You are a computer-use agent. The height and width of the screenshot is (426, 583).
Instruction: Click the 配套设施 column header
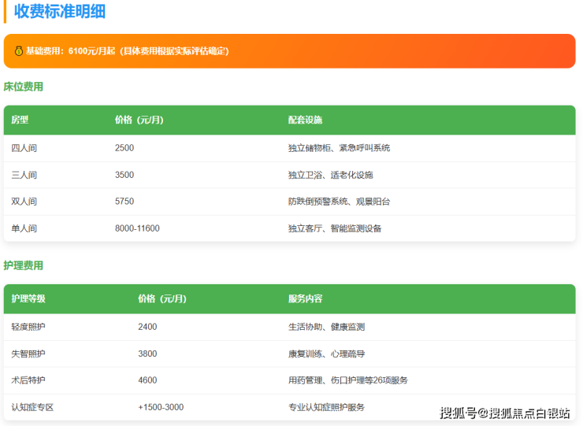point(305,120)
